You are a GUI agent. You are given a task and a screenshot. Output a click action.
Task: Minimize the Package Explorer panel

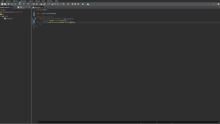point(26,7)
